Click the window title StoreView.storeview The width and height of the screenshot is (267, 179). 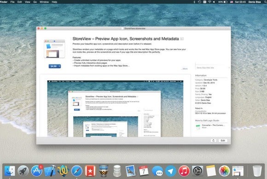point(135,28)
